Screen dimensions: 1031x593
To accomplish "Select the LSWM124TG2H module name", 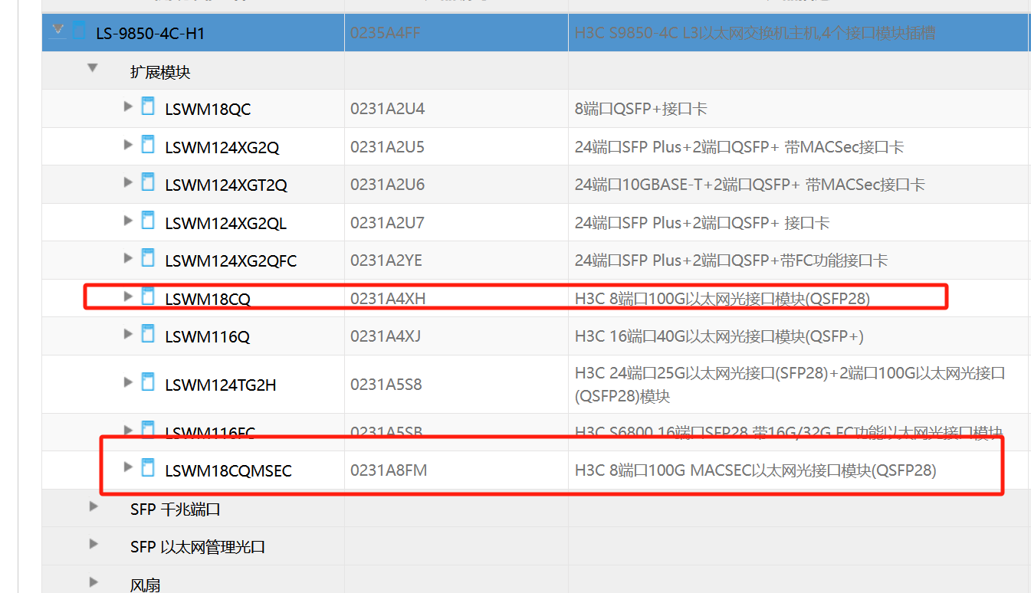I will pyautogui.click(x=221, y=385).
